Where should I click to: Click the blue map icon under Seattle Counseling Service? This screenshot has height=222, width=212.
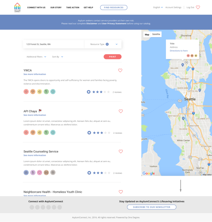[26, 173]
